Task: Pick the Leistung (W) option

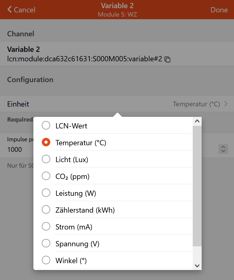Action: pyautogui.click(x=46, y=193)
